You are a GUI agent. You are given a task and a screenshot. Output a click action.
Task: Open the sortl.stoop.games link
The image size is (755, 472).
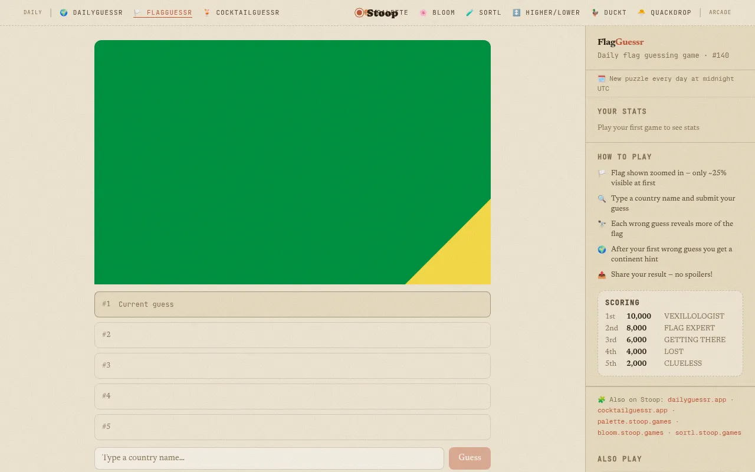coord(708,433)
